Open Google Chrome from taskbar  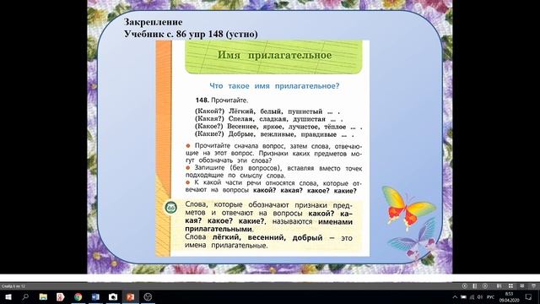(x=78, y=297)
